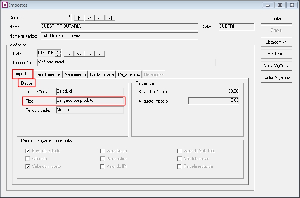
Task: Click the Descrição field with Vigência inicial
Action: (x=126, y=62)
